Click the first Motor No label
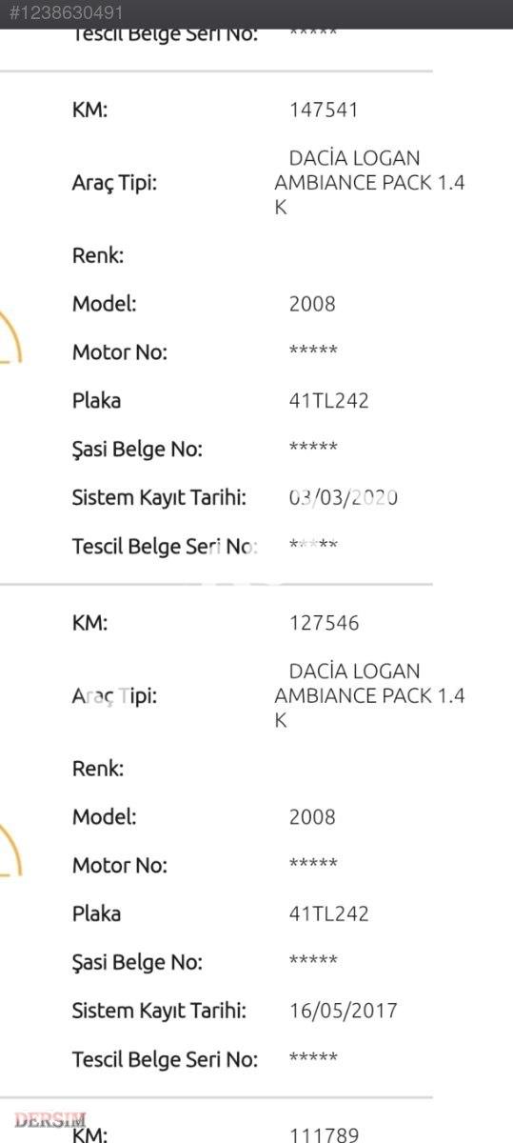 (120, 352)
